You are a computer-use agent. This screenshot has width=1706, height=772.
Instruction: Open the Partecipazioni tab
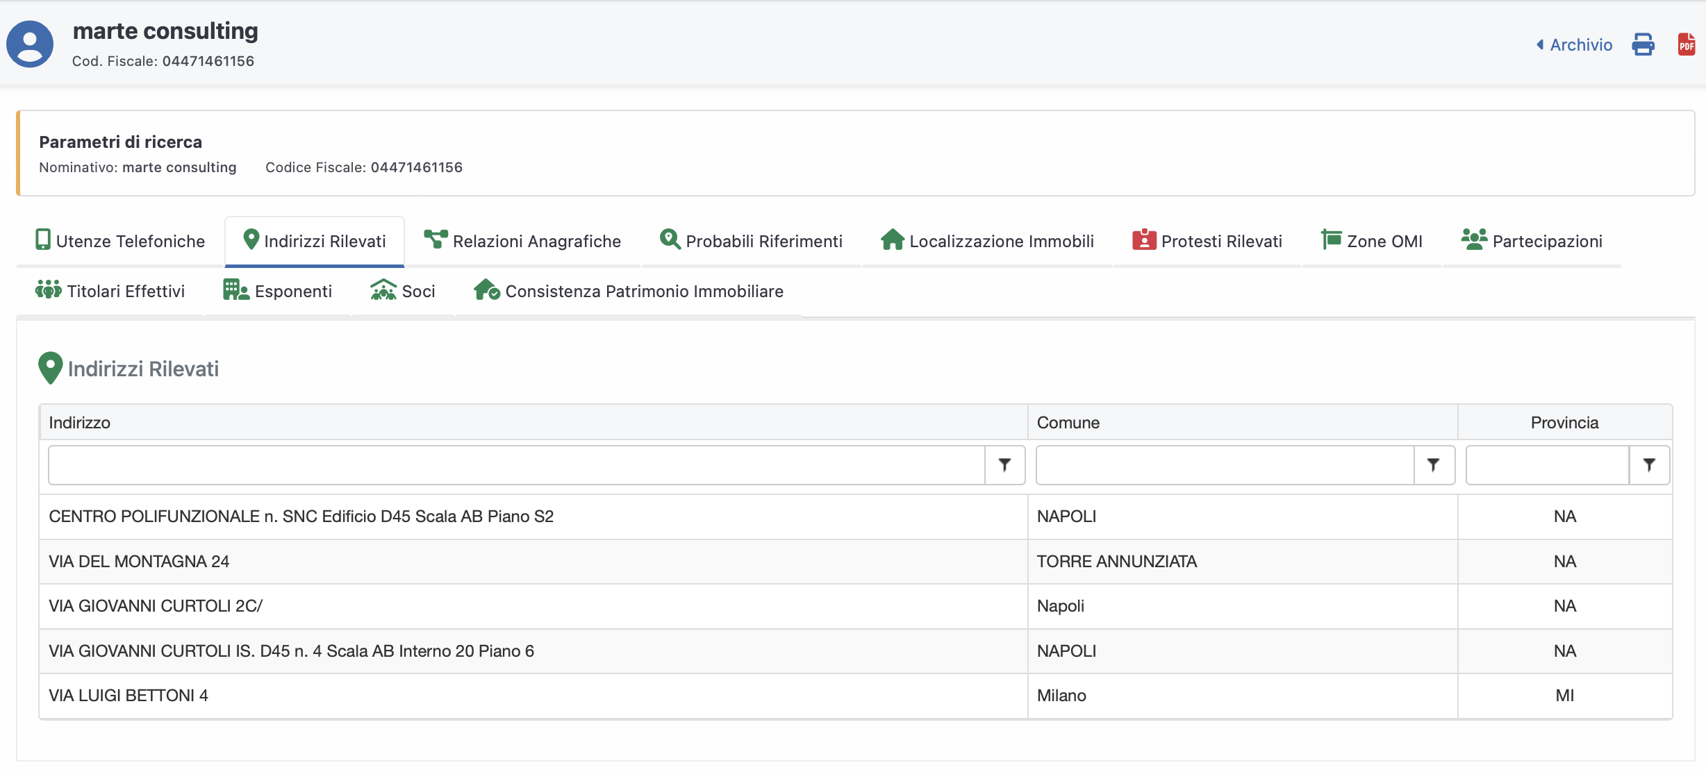click(1532, 241)
